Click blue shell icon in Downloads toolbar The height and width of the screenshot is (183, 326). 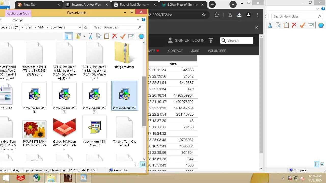coord(141,36)
